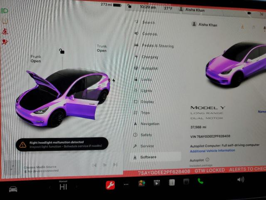Select the Trips menu item
266x200 pixels.
coord(142,112)
